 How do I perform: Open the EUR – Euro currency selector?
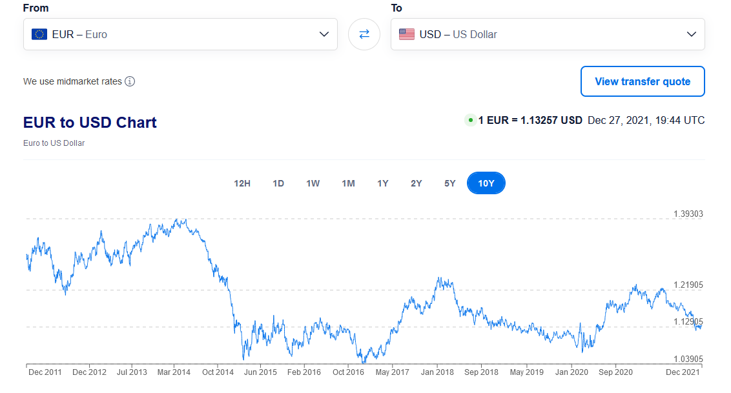click(x=174, y=34)
